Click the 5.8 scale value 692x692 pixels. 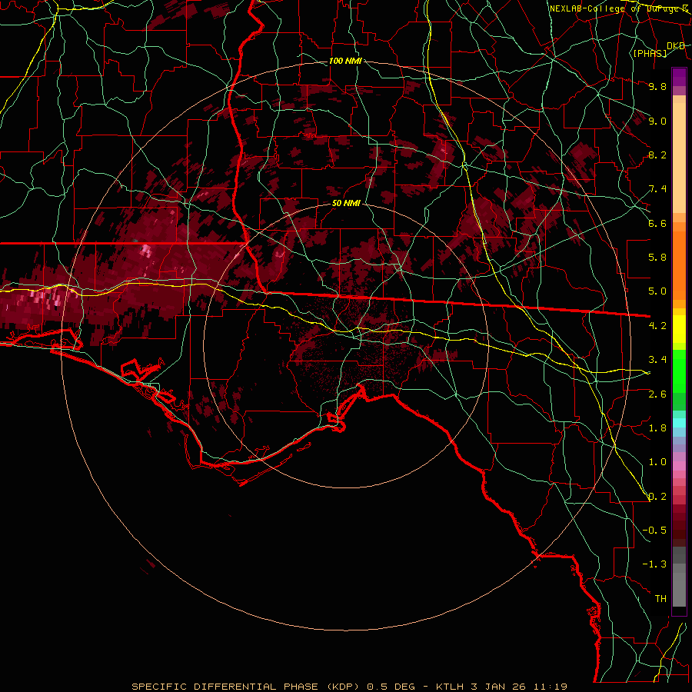click(657, 258)
